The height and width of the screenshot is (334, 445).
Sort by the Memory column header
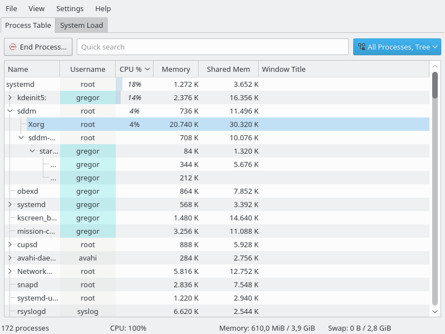(x=176, y=69)
